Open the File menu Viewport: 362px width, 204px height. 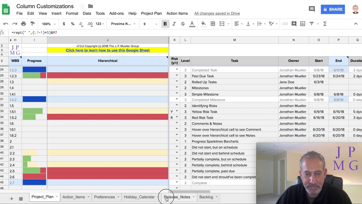tap(20, 13)
